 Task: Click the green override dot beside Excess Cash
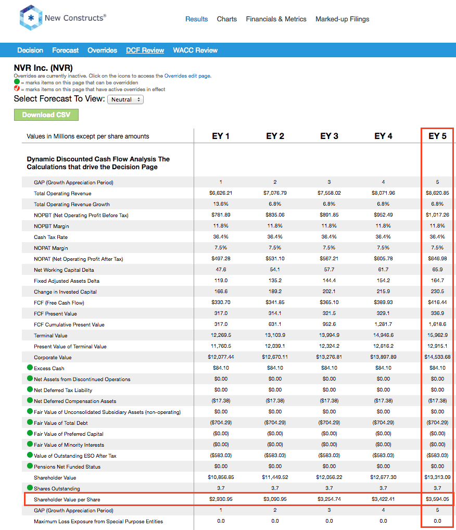(x=30, y=368)
